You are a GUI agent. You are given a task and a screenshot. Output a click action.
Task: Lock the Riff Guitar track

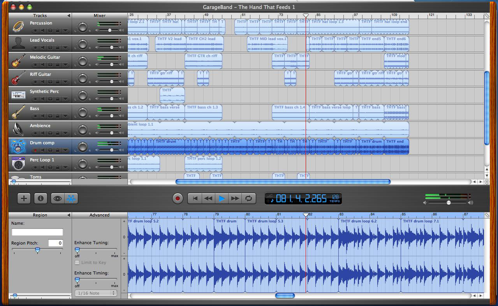pos(58,82)
